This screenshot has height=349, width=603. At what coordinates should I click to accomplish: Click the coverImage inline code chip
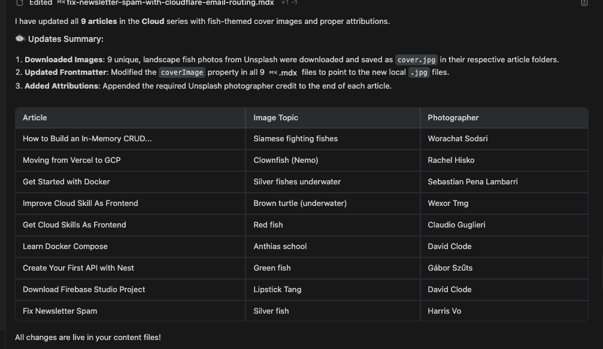click(182, 72)
